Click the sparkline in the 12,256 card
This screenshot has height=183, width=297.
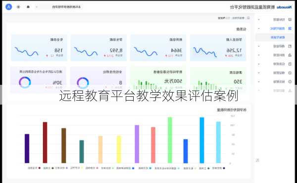[x=205, y=52]
